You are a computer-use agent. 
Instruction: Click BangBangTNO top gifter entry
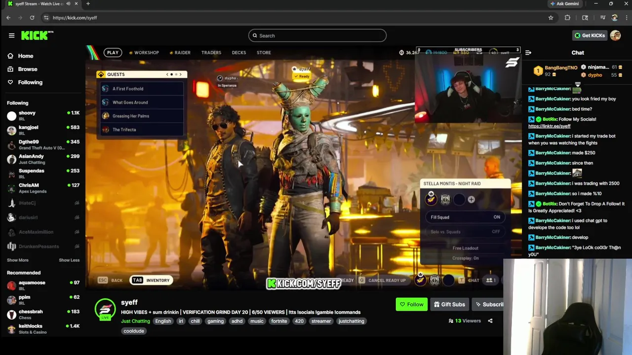[555, 71]
